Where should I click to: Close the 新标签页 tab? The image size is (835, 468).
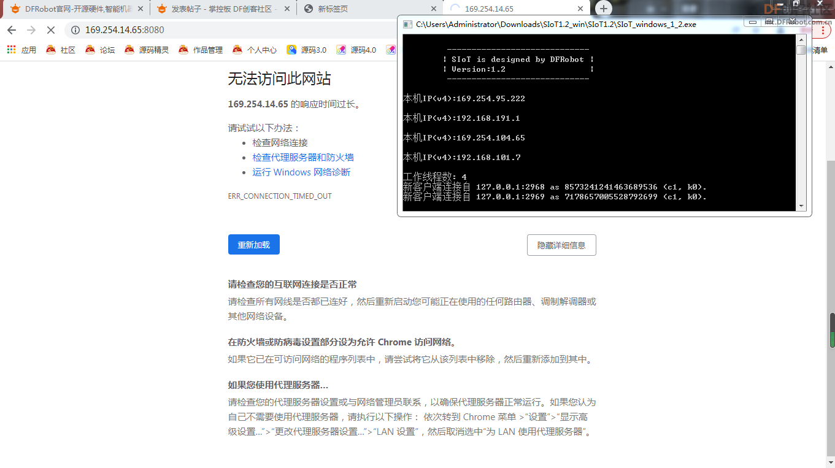[x=433, y=9]
